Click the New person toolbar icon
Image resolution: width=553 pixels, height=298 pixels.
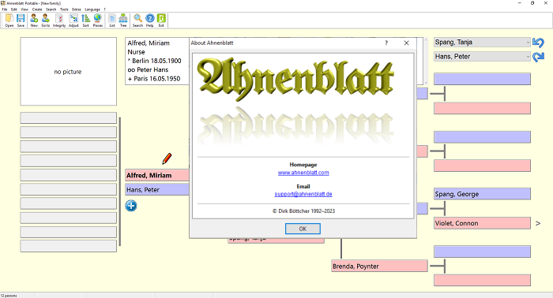tap(34, 20)
